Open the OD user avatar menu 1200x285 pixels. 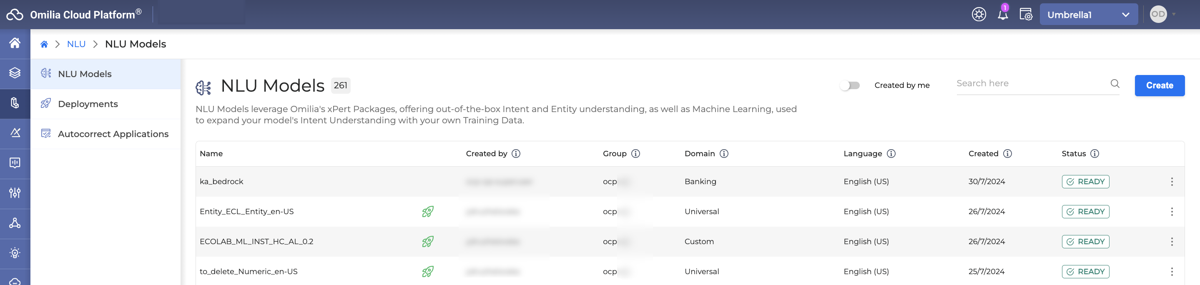[x=1159, y=15]
